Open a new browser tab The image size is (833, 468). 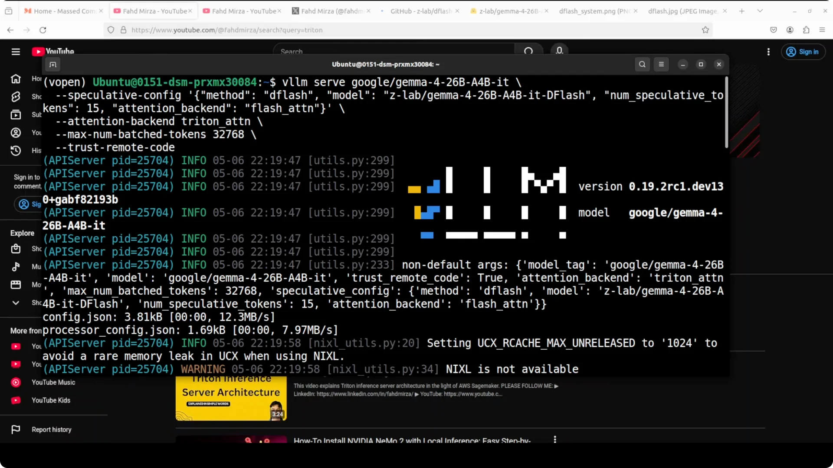(742, 11)
